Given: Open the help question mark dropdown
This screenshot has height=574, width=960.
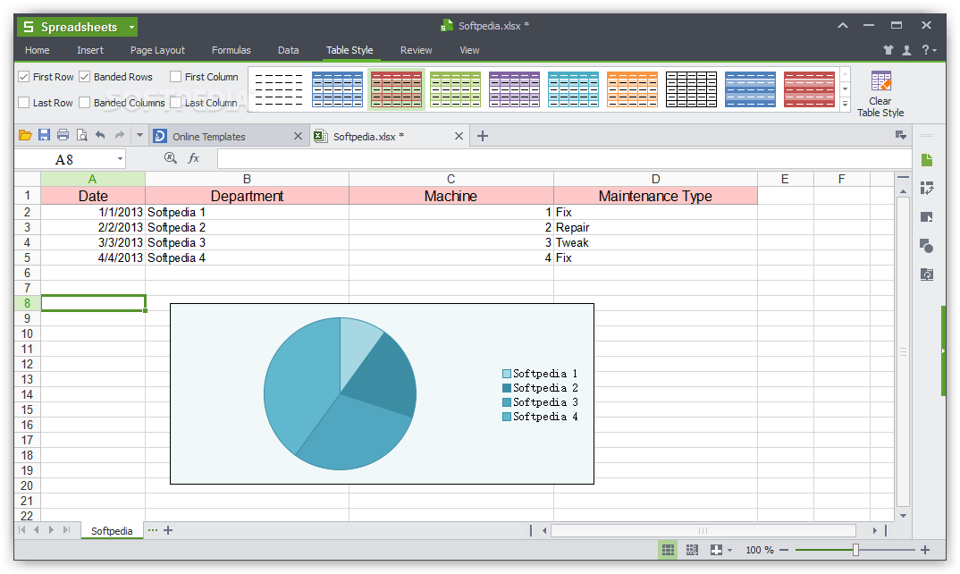Looking at the screenshot, I should click(x=929, y=50).
